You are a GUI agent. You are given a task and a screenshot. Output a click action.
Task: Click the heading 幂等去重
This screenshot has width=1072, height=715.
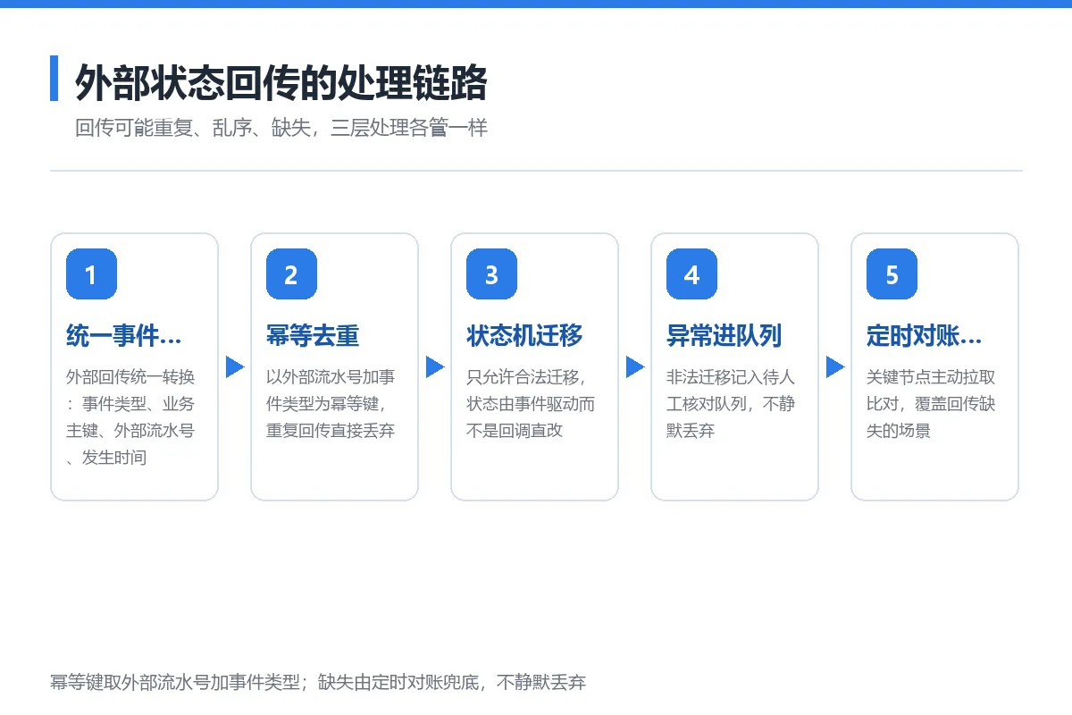coord(313,336)
